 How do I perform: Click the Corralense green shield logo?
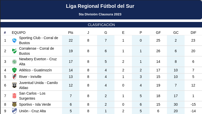[x=14, y=51]
